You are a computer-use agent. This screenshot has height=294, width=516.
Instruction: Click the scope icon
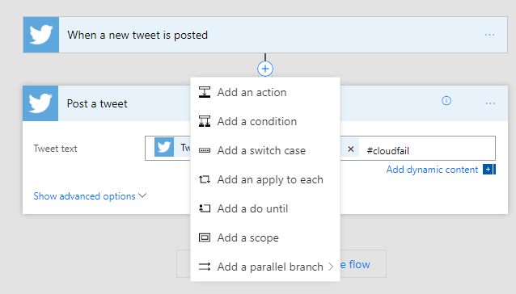[205, 237]
